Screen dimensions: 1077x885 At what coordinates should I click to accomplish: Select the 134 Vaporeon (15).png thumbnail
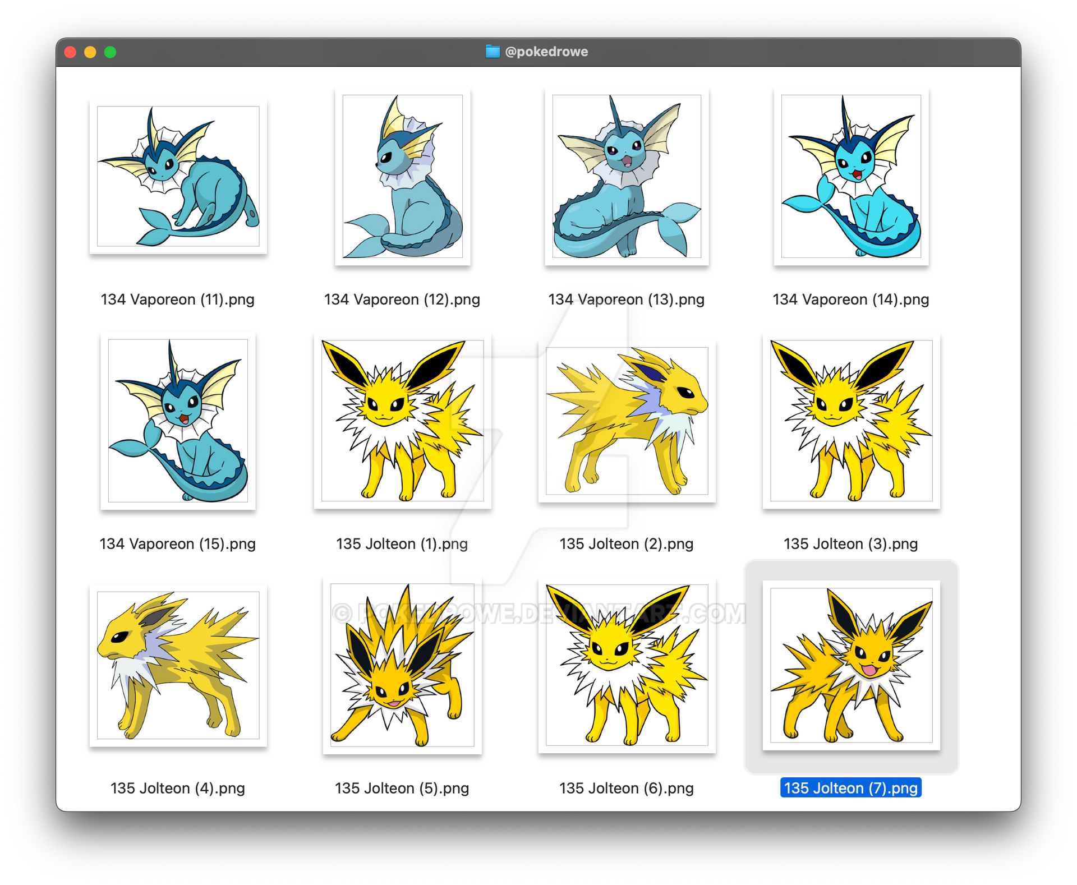click(x=178, y=421)
